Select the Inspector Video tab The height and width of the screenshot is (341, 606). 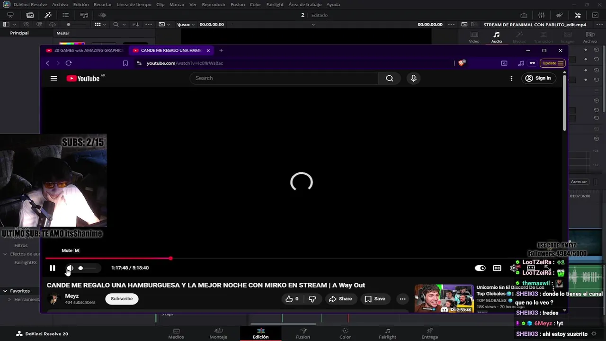click(x=474, y=37)
